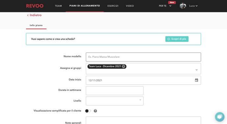Open the VIDEO section
Screen dimensions: 227x124
point(130,6)
